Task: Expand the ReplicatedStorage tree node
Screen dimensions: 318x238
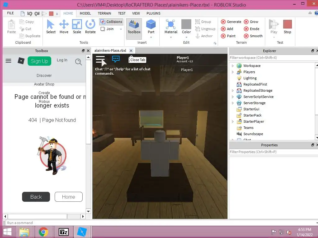Action: pyautogui.click(x=233, y=91)
